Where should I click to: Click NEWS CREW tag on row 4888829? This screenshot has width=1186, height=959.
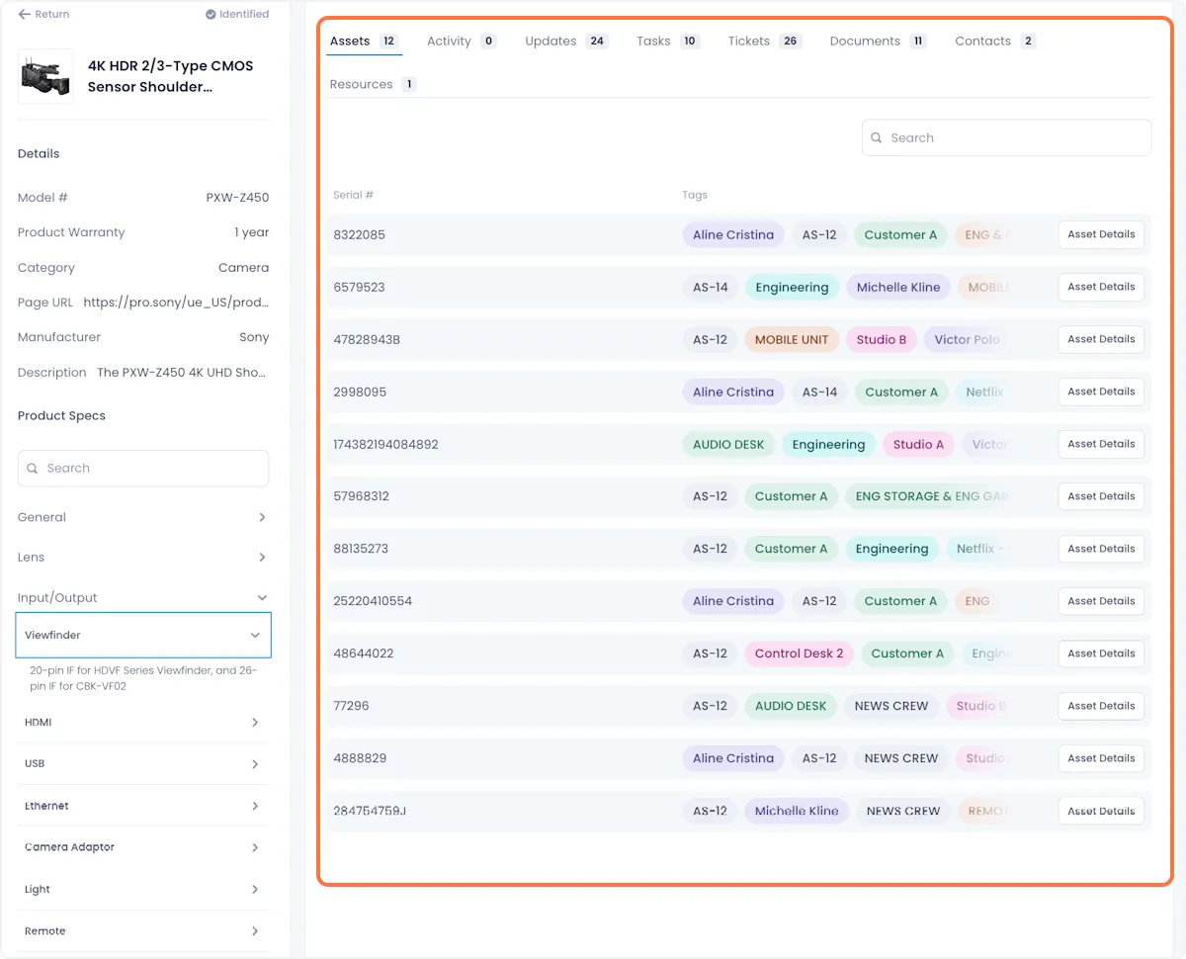tap(901, 759)
